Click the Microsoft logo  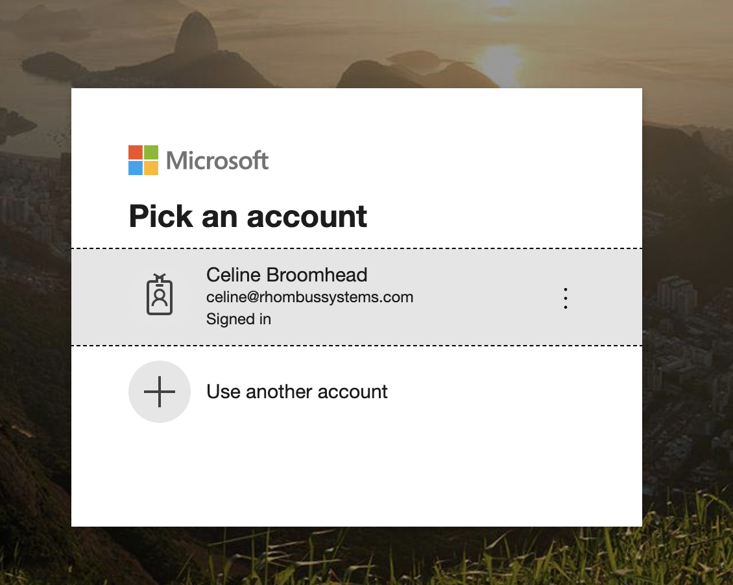pos(198,160)
